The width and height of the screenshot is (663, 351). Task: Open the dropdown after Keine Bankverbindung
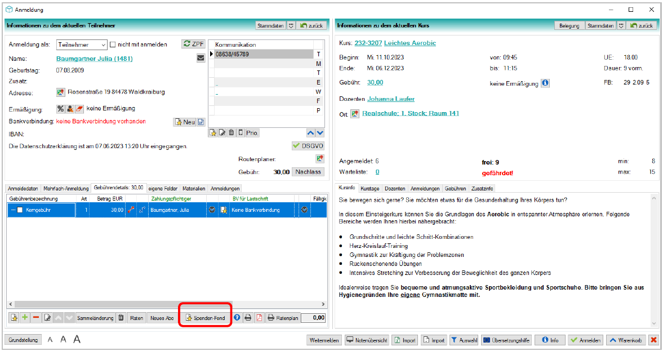tap(304, 210)
